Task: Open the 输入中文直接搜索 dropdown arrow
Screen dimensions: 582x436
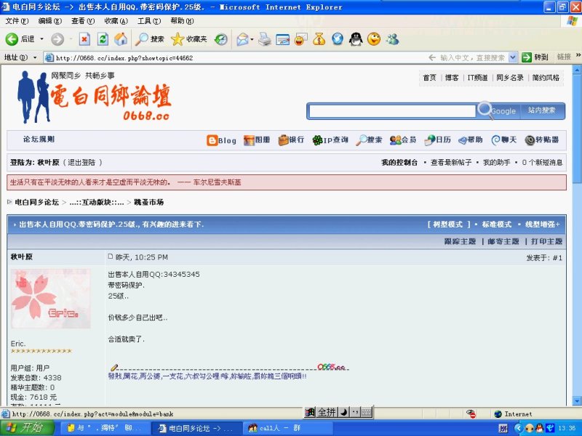Action: click(x=512, y=57)
